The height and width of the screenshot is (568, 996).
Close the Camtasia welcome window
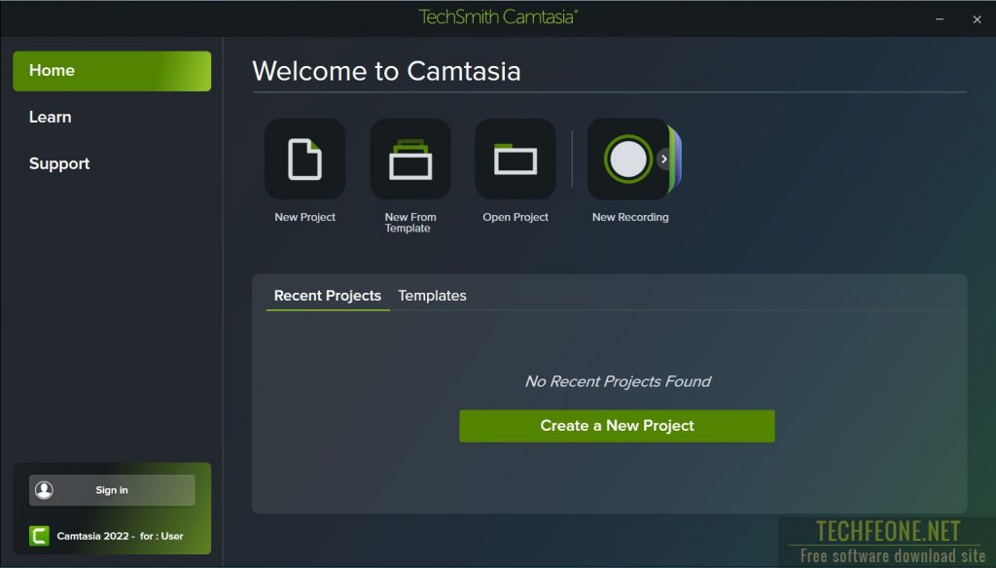click(977, 19)
